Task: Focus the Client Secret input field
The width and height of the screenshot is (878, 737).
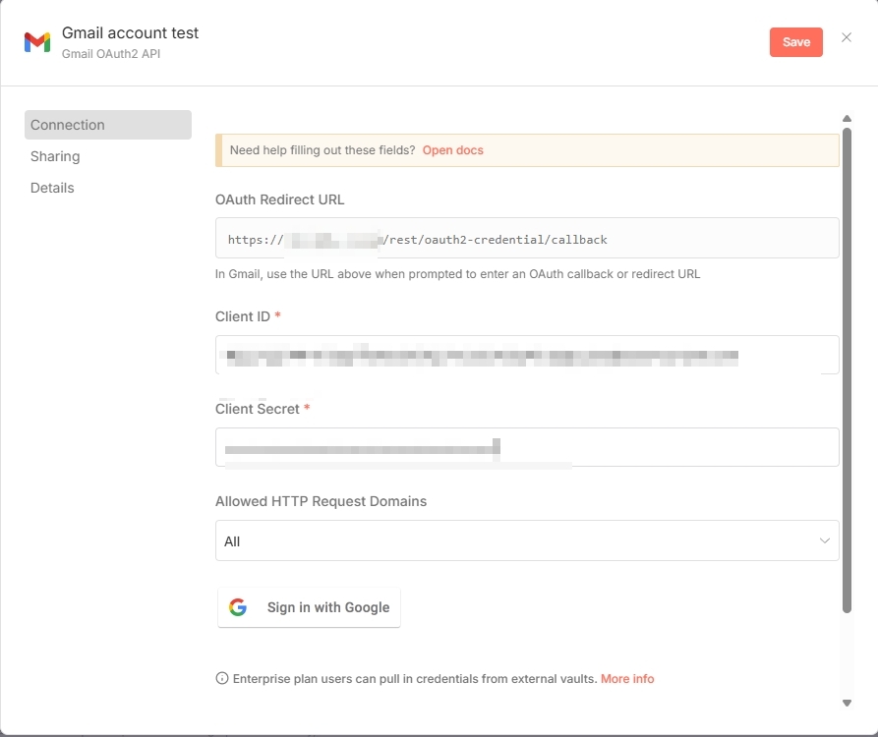Action: (x=526, y=447)
